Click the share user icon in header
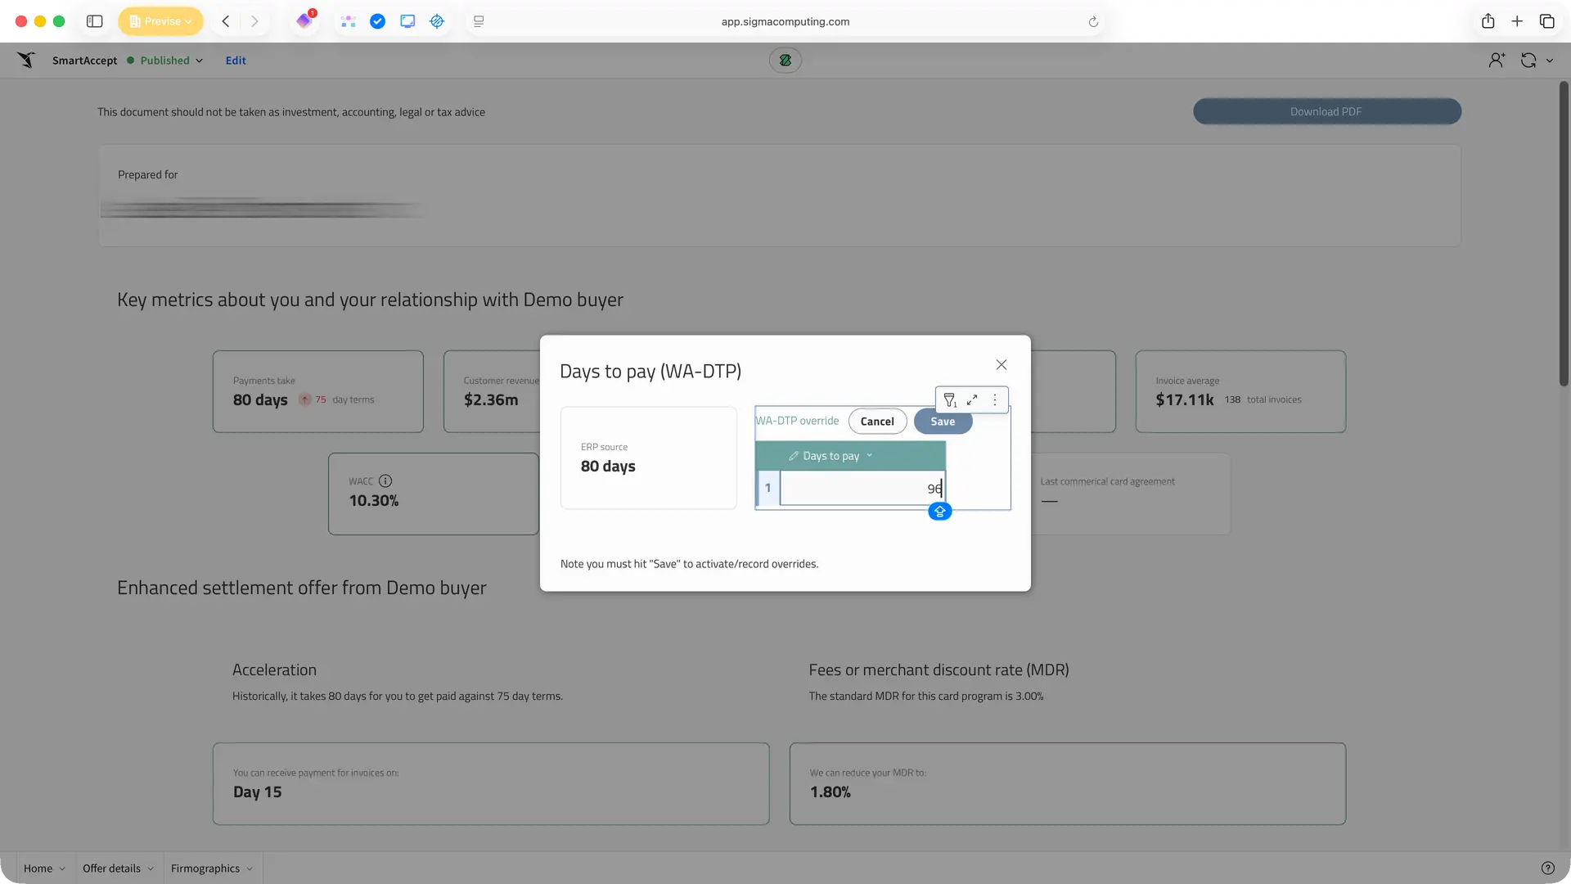The width and height of the screenshot is (1571, 884). pos(1496,61)
